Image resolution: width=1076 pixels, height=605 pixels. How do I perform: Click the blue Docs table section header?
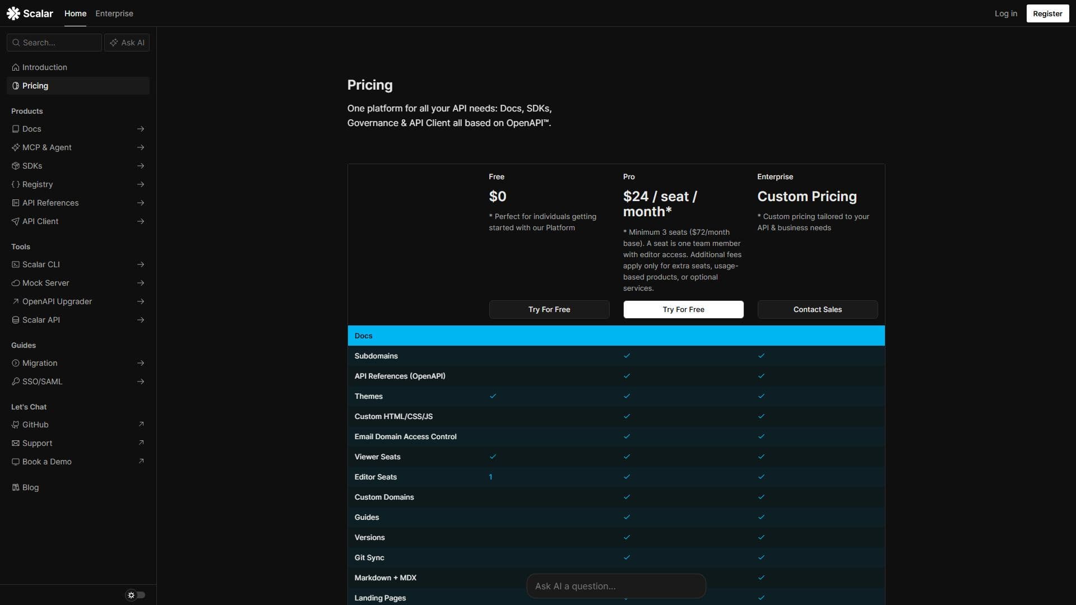coord(616,336)
